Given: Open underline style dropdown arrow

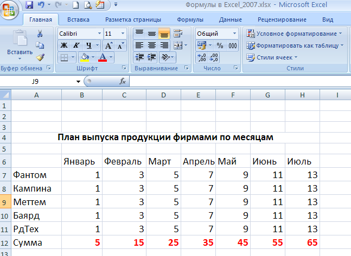Looking at the screenshot, I should 97,45.
